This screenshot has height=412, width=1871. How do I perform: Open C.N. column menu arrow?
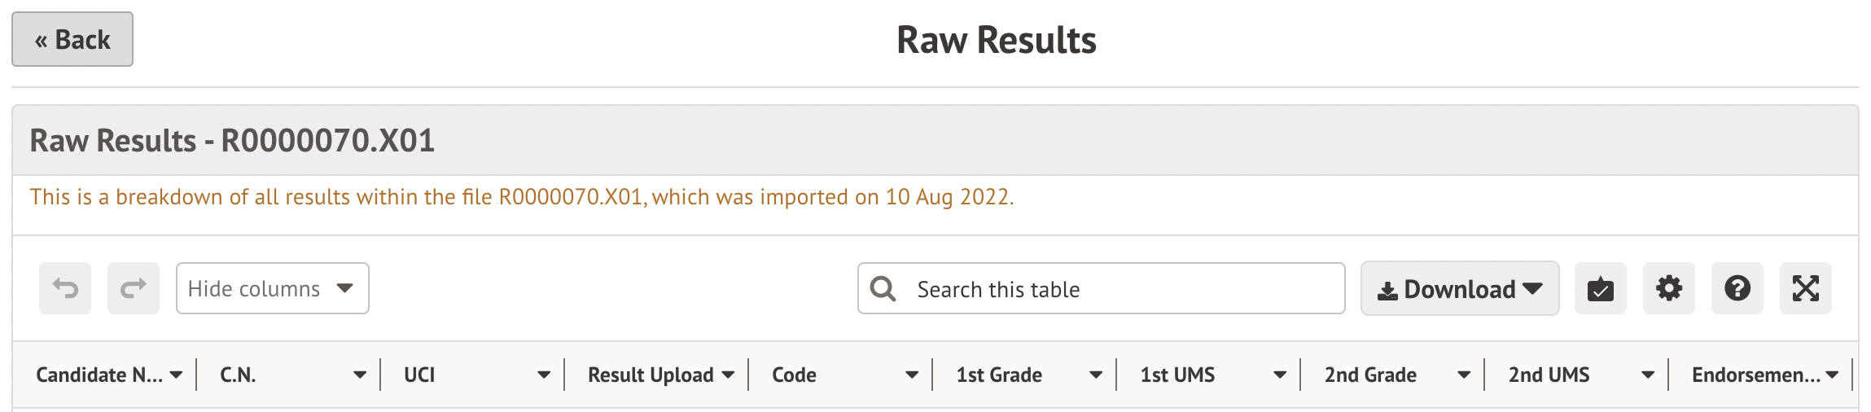360,375
